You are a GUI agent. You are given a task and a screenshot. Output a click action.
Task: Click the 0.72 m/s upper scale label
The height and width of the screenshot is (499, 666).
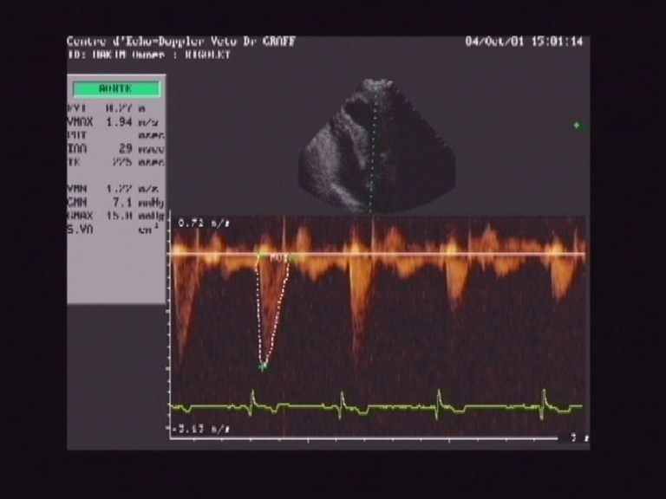pos(204,224)
